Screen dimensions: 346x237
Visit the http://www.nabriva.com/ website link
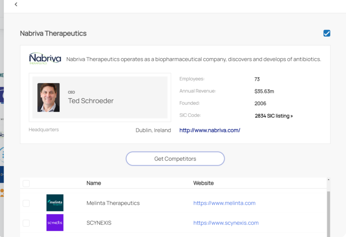(x=209, y=130)
